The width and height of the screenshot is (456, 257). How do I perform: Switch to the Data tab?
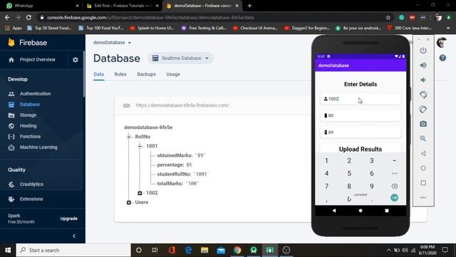point(99,74)
